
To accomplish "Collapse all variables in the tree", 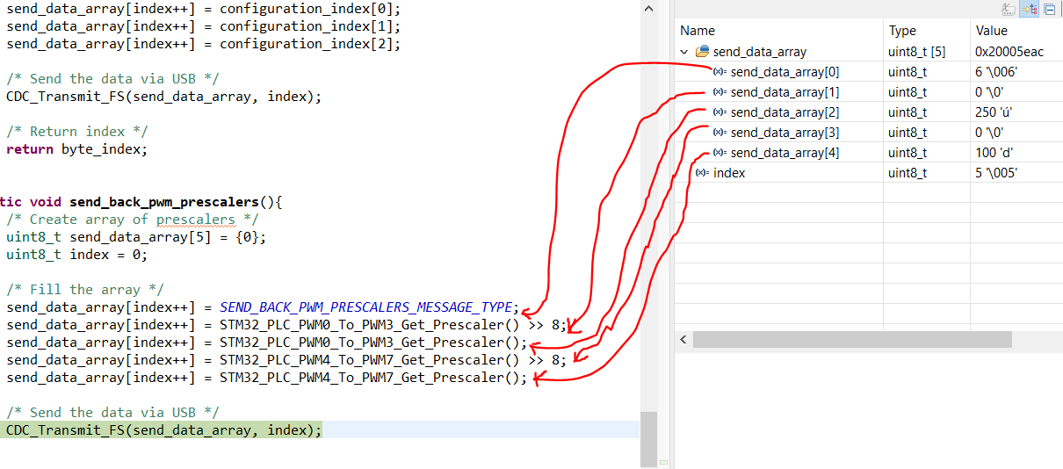I will coord(1050,10).
